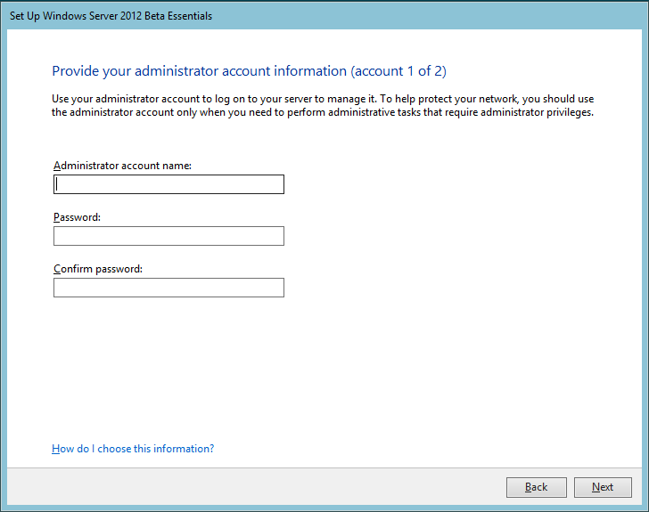
Task: Open 'How do I choose this information?' link
Action: coord(133,449)
